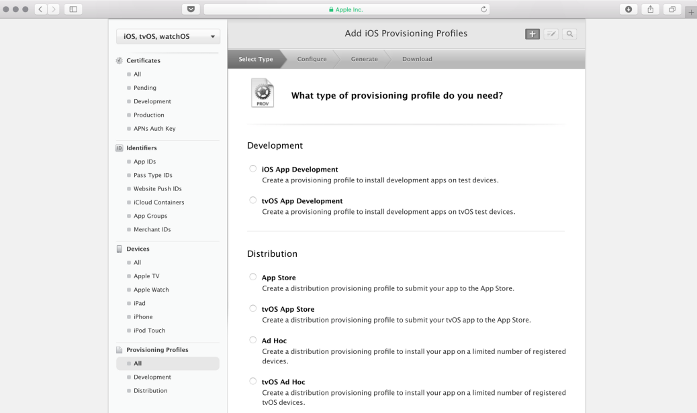Show all tabs overview in Safari

point(672,9)
